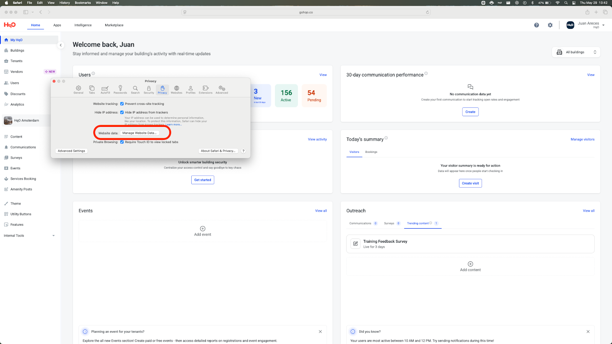Click the Manage Website Data button
This screenshot has width=612, height=344.
click(x=139, y=133)
